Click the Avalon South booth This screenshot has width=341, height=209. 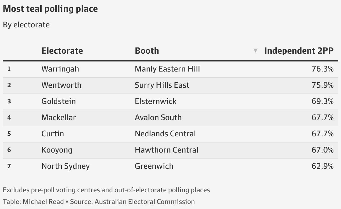pyautogui.click(x=158, y=117)
